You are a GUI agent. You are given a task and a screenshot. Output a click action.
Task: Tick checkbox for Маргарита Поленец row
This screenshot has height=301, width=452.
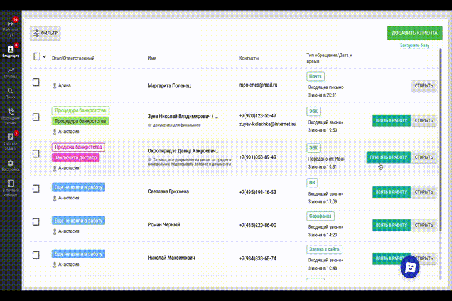[x=36, y=82]
